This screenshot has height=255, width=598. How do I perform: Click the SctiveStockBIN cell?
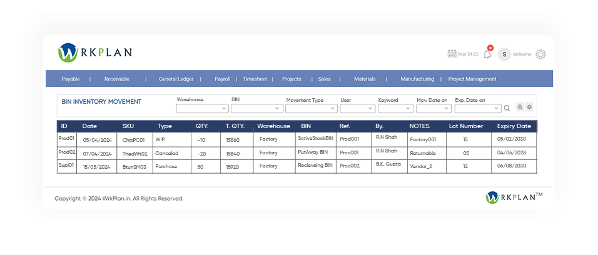coord(315,138)
